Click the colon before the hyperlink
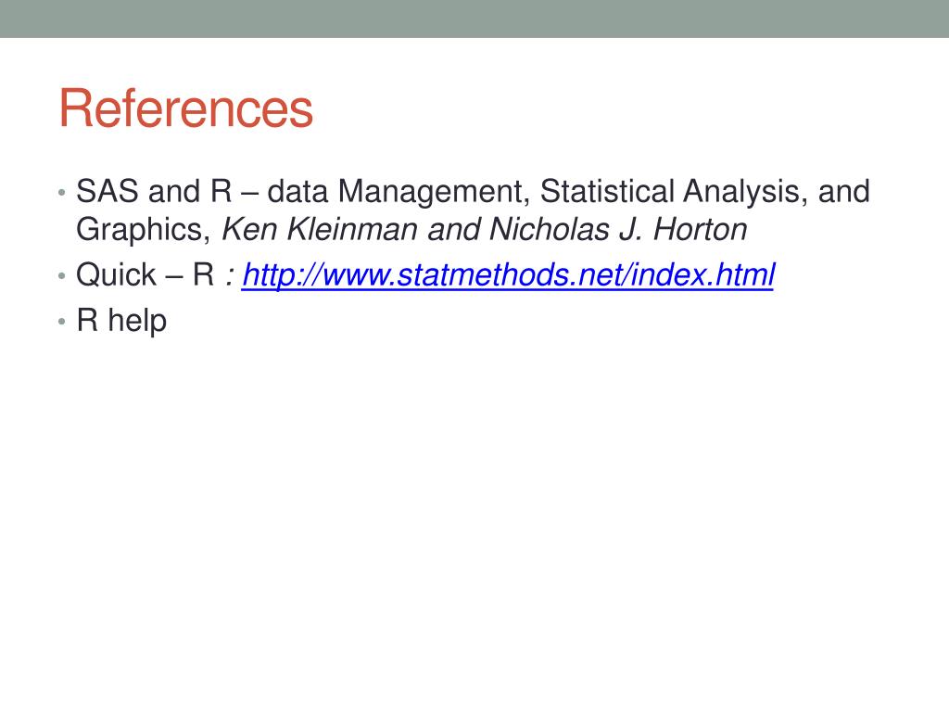Image resolution: width=949 pixels, height=712 pixels. [230, 277]
